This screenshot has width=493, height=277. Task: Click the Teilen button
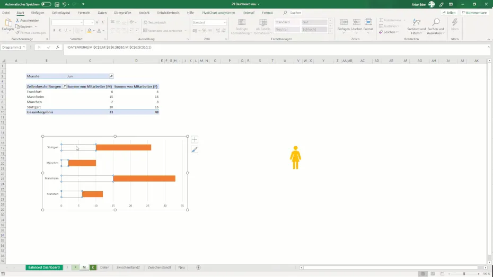point(449,13)
